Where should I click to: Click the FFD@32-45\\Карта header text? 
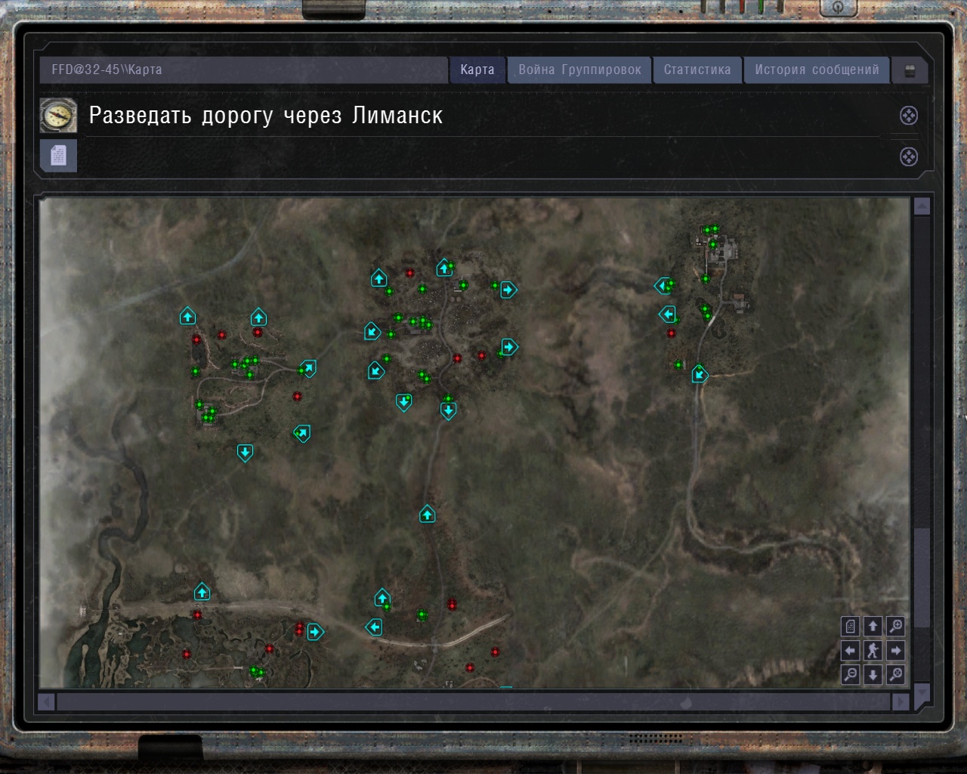click(107, 70)
